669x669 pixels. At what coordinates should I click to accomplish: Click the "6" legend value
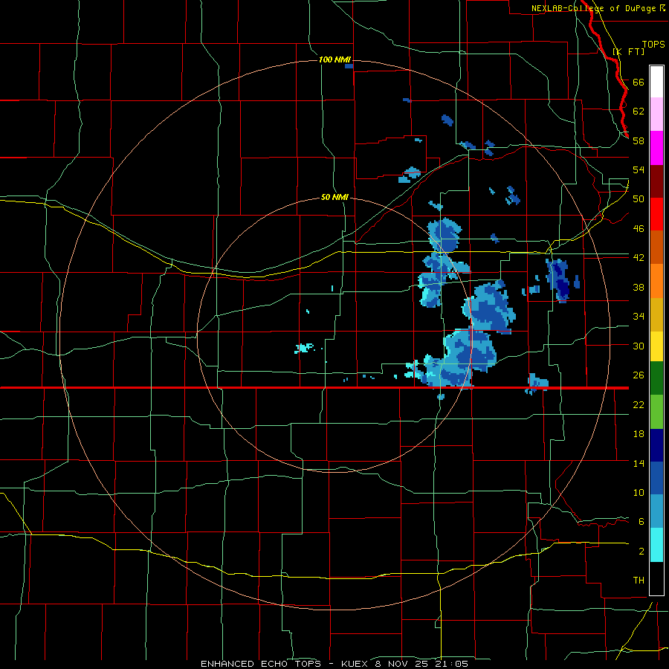pyautogui.click(x=641, y=521)
